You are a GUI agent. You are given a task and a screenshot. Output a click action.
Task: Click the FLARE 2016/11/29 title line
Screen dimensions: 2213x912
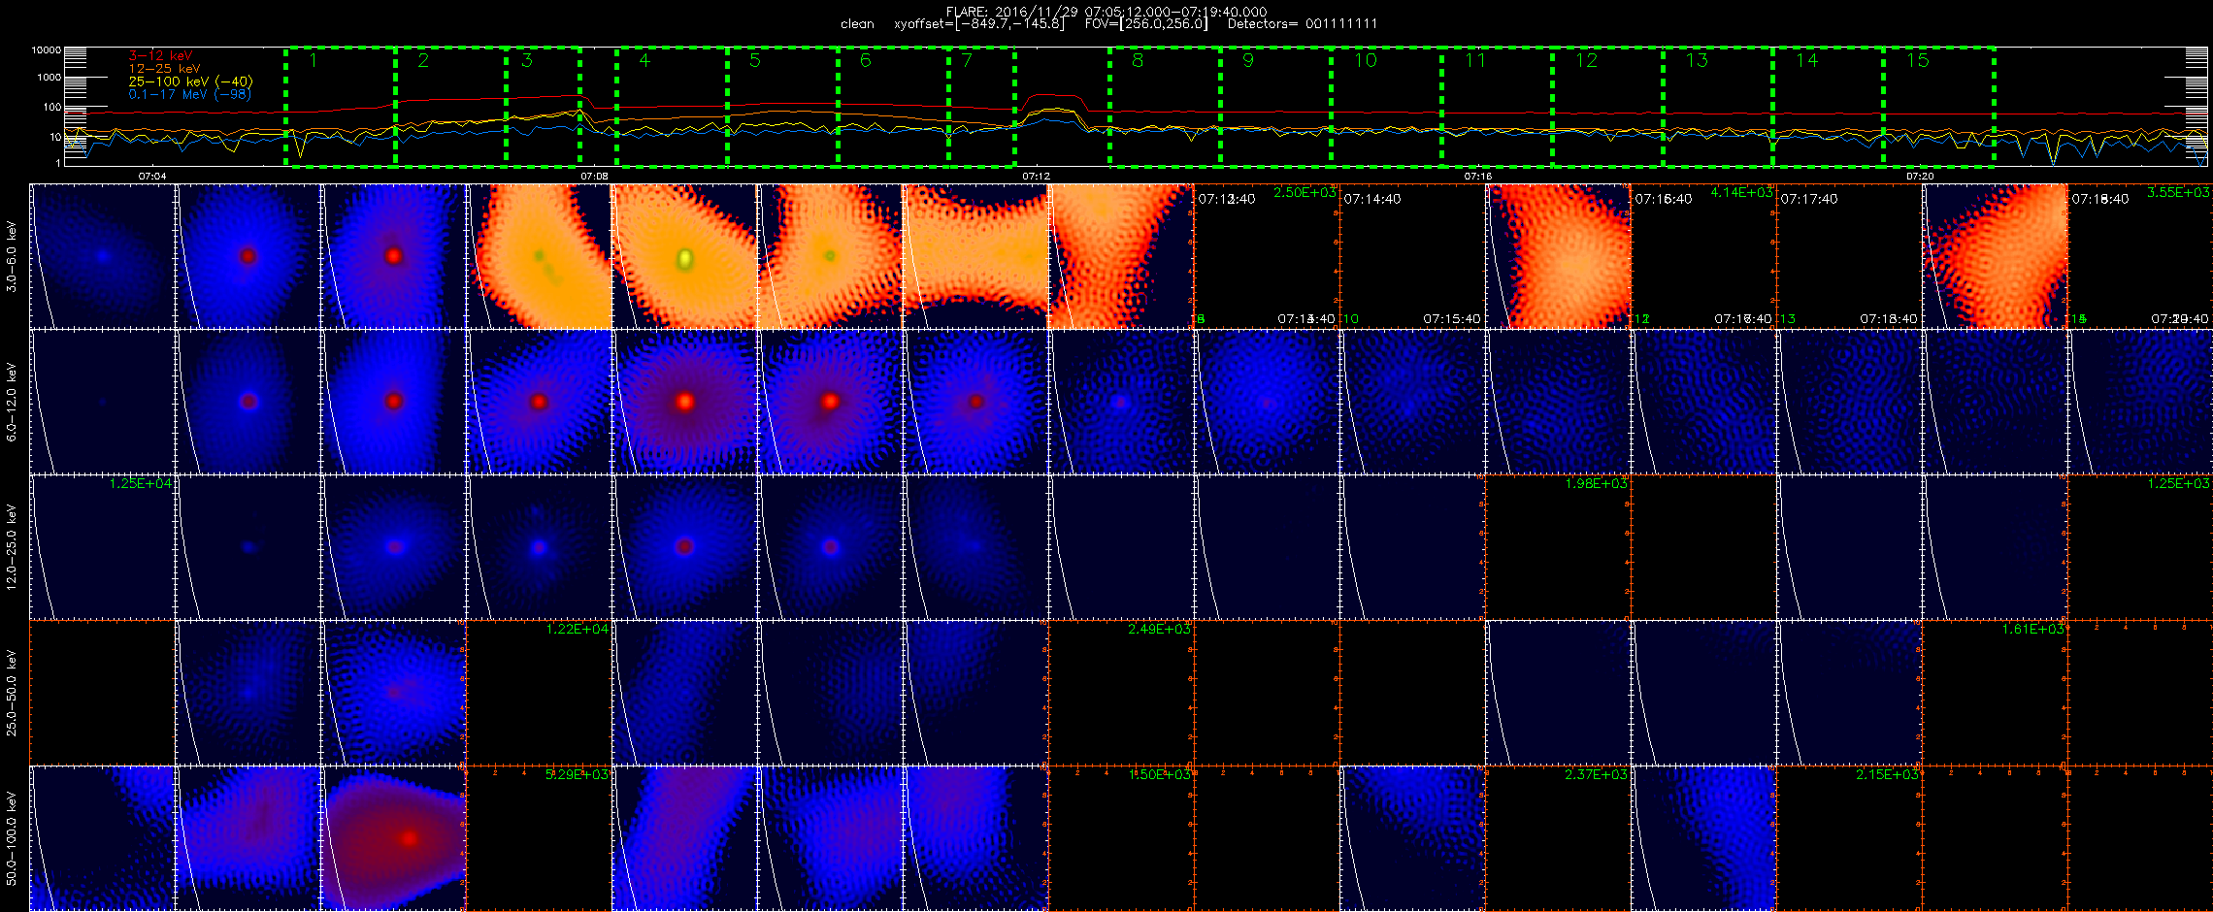pos(1106,12)
